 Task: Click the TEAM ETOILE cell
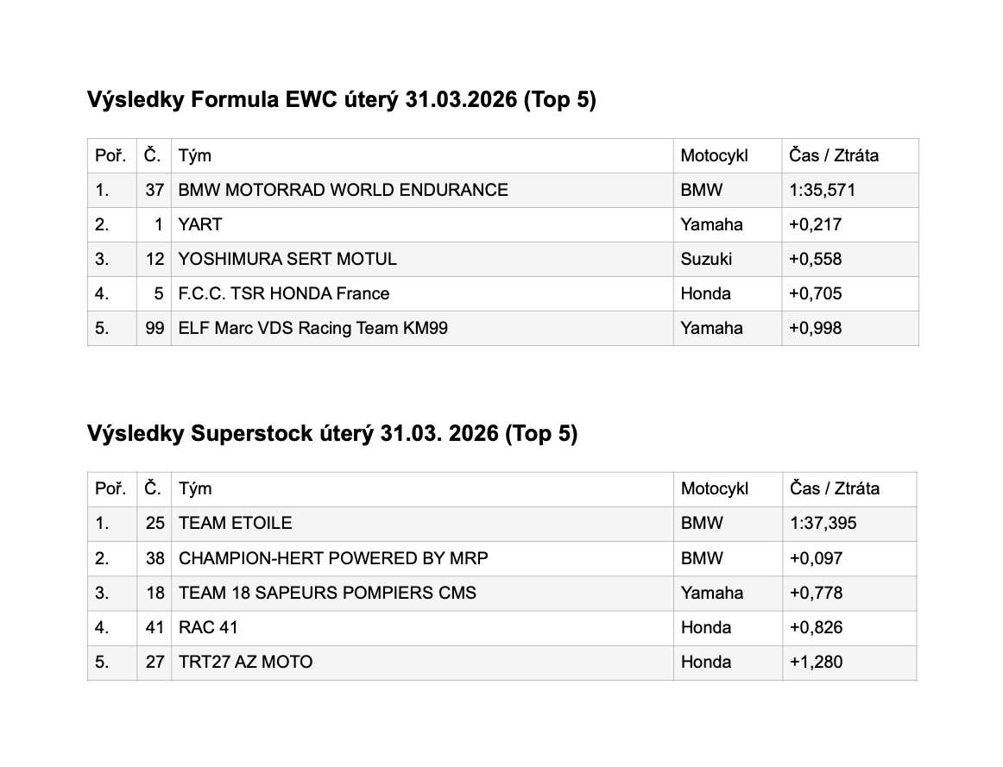click(x=236, y=523)
